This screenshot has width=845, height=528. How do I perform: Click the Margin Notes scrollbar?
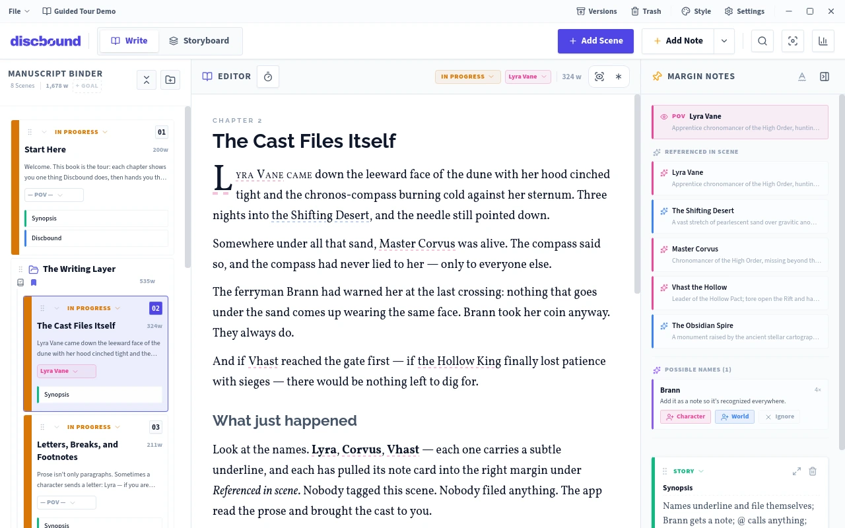[x=842, y=272]
